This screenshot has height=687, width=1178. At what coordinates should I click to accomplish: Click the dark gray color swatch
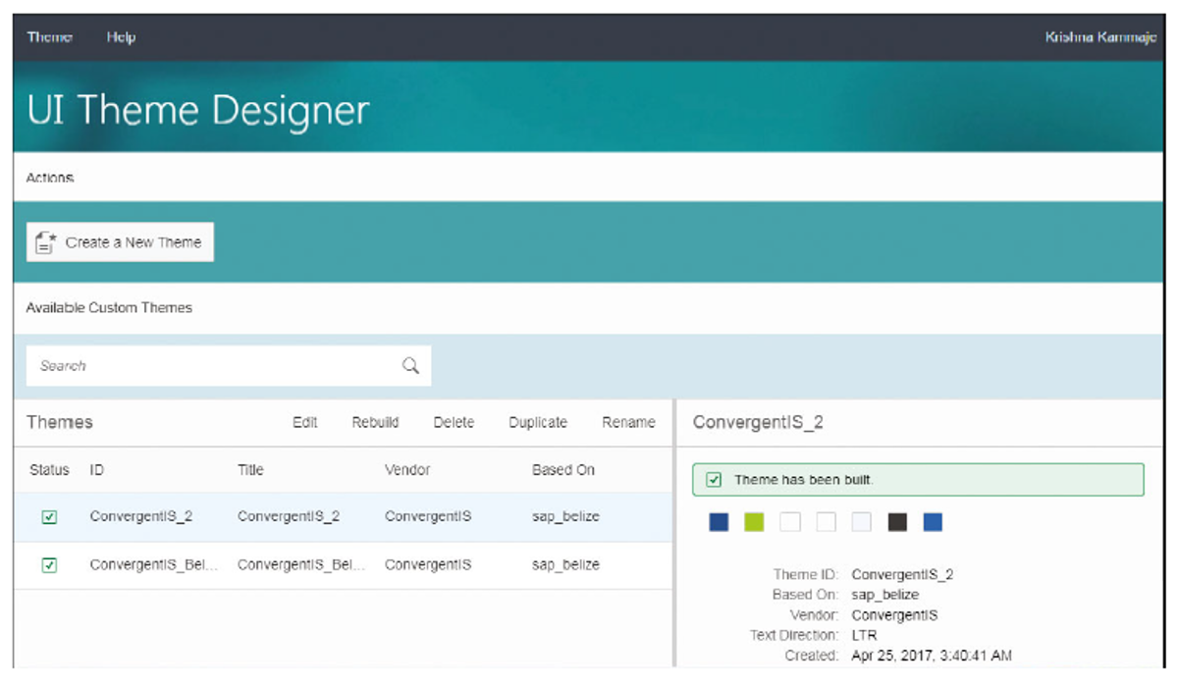pyautogui.click(x=896, y=522)
